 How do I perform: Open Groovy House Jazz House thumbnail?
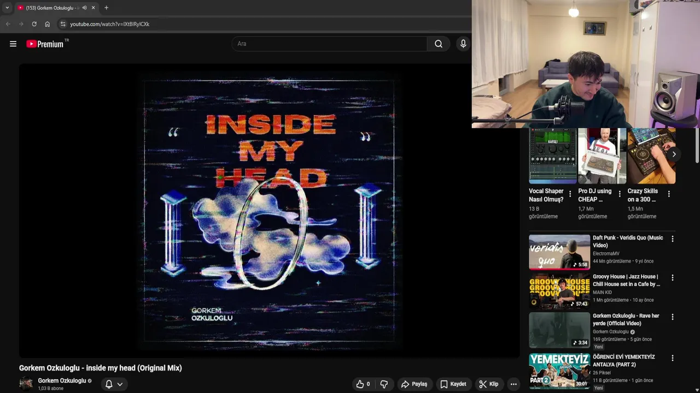click(x=559, y=291)
